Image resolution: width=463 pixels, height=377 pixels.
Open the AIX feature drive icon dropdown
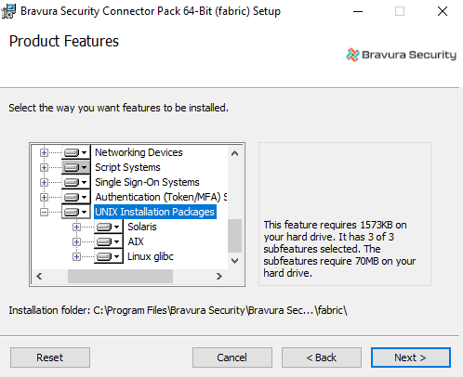click(x=109, y=241)
